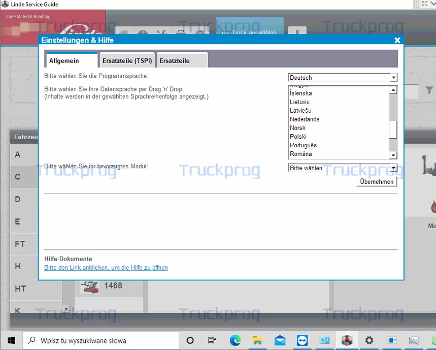Select Nederlands in the language list
This screenshot has height=350, width=436.
pyautogui.click(x=305, y=119)
